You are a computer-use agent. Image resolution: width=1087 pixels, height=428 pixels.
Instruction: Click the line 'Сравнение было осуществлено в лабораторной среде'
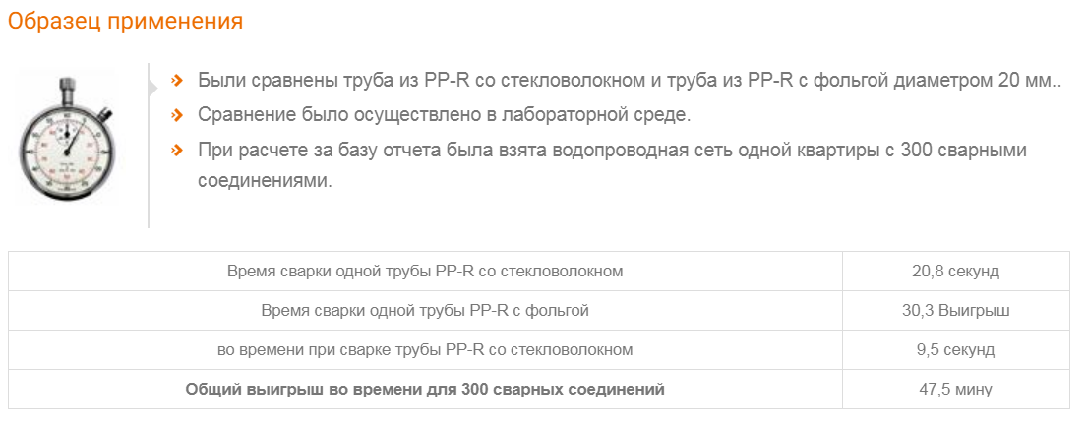click(x=445, y=115)
